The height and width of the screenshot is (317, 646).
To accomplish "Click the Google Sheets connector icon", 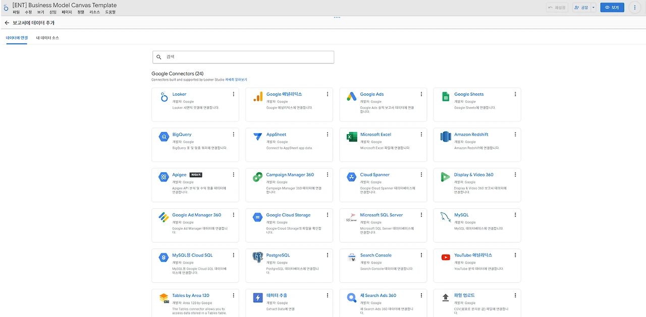I will coord(446,97).
